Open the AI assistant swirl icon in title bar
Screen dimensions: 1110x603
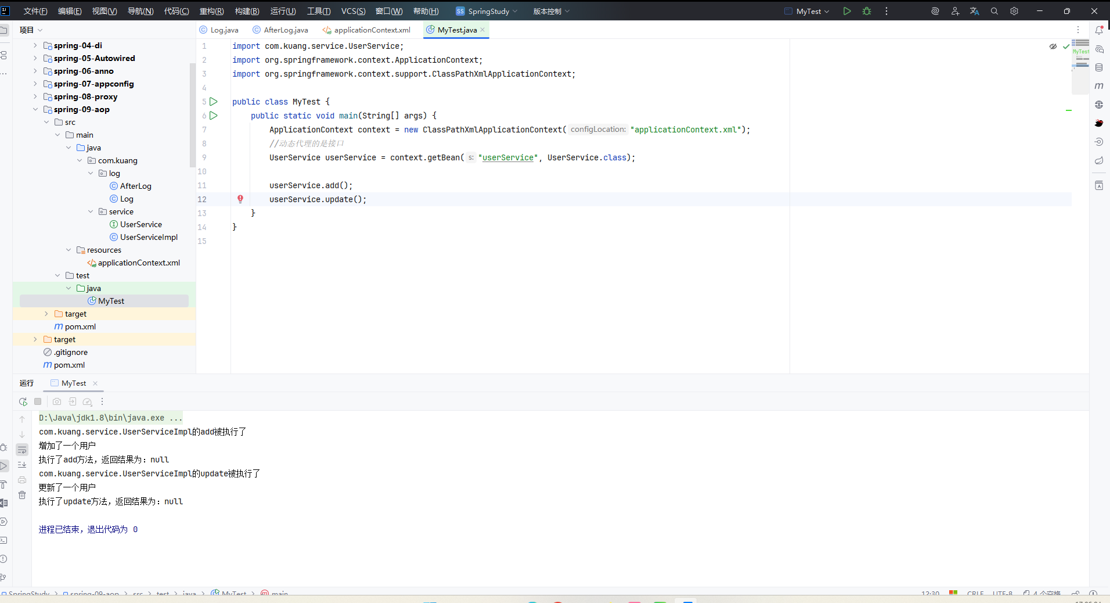[935, 11]
